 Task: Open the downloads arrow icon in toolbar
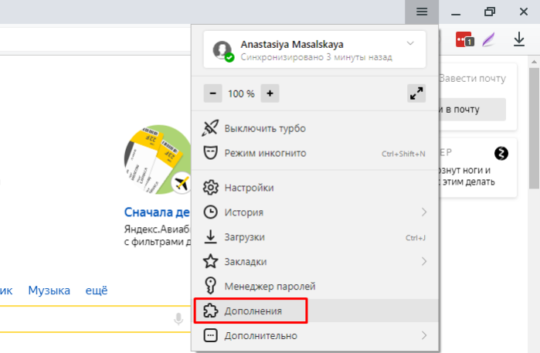coord(518,39)
